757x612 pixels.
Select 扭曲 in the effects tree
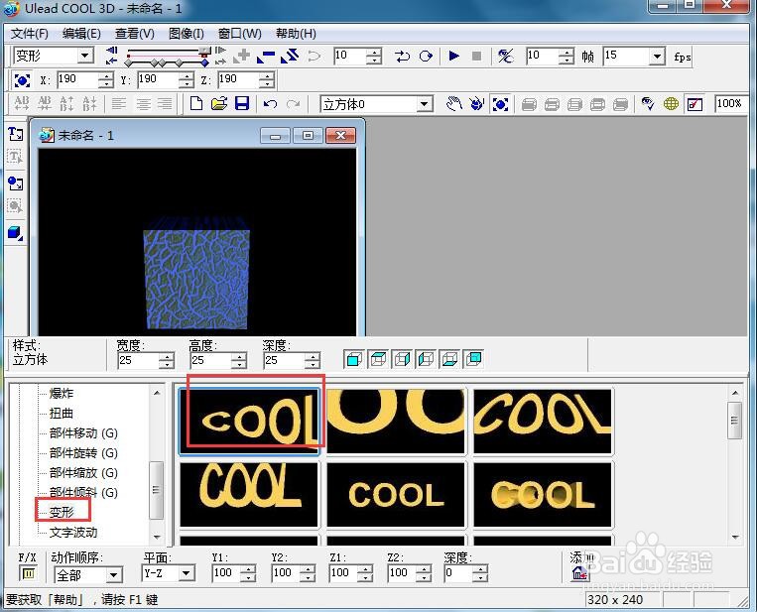click(62, 414)
